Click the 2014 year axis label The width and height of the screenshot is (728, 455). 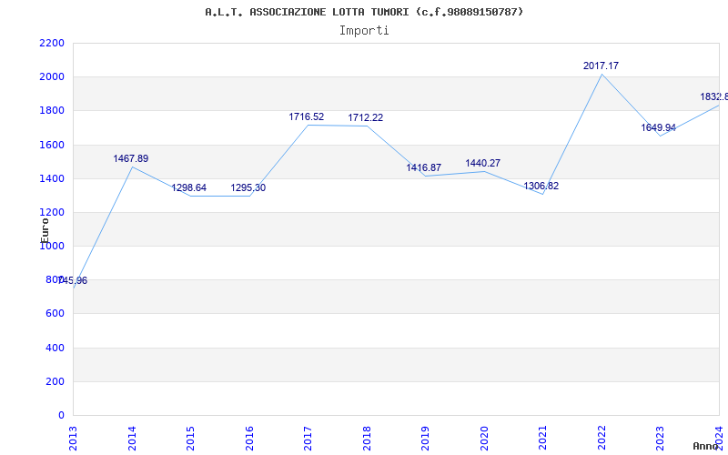point(132,439)
